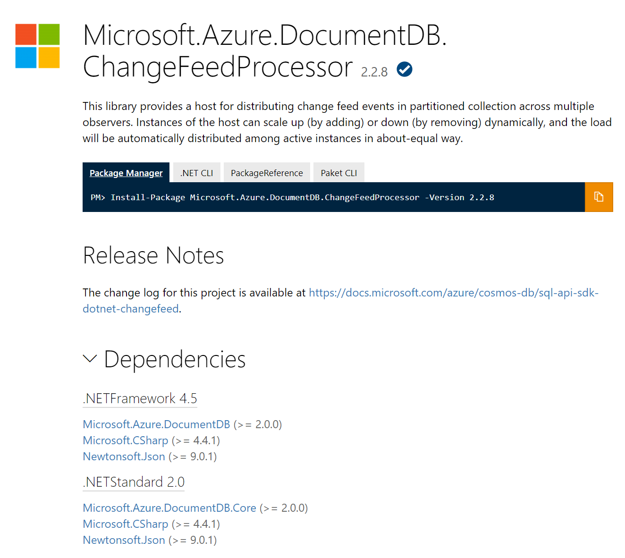Screen dimensions: 625x558
Task: Switch to the Package Manager tab
Action: tap(126, 172)
